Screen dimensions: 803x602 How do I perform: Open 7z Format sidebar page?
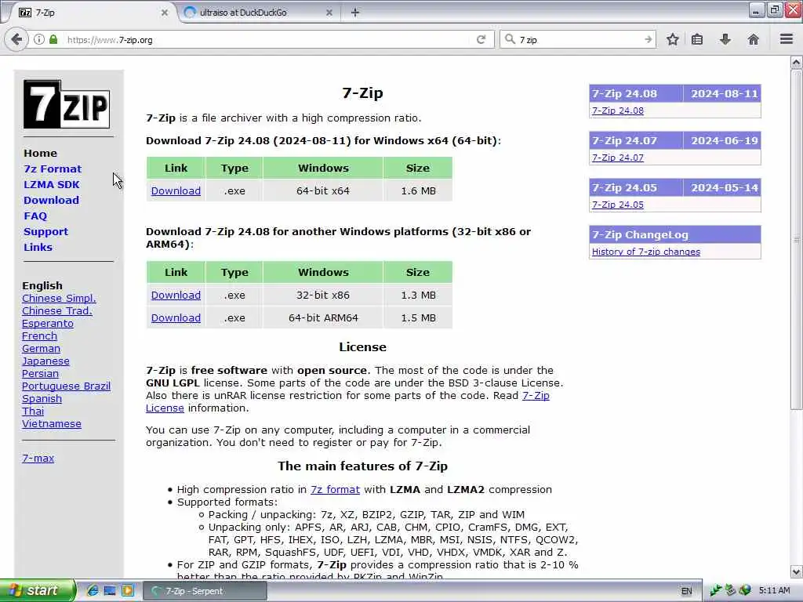tap(53, 169)
